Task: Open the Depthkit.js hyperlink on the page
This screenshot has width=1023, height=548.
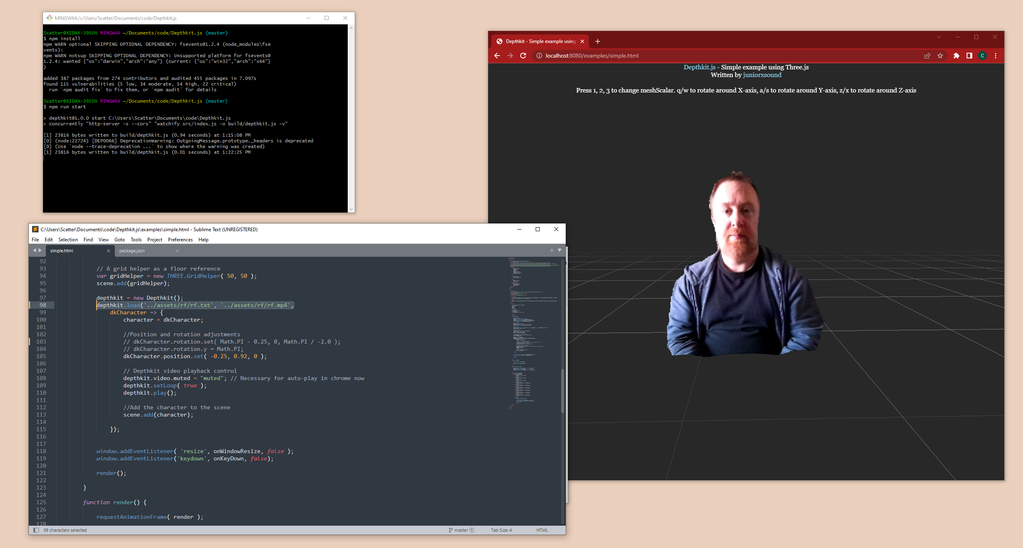Action: click(x=699, y=67)
